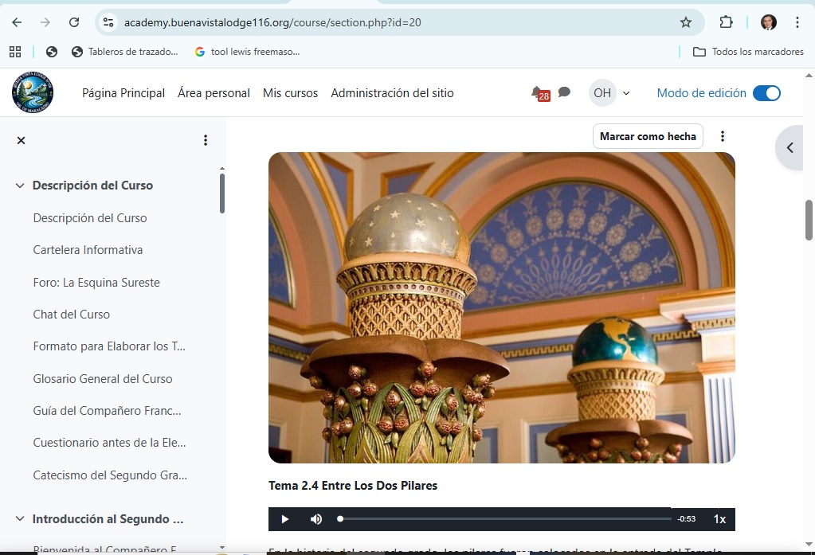Open the block drawer arrow tab
Screen dimensions: 815x555
(790, 147)
